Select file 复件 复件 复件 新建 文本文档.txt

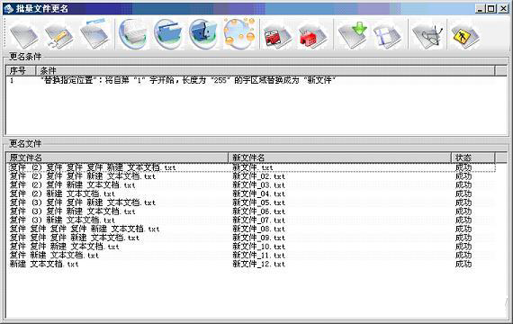click(75, 238)
